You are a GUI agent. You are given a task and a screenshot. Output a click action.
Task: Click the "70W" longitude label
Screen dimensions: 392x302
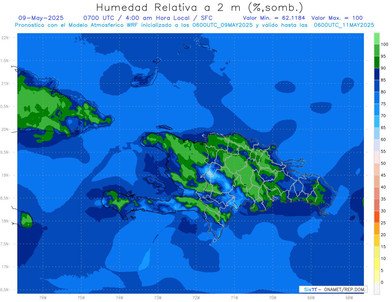pyautogui.click(x=272, y=298)
